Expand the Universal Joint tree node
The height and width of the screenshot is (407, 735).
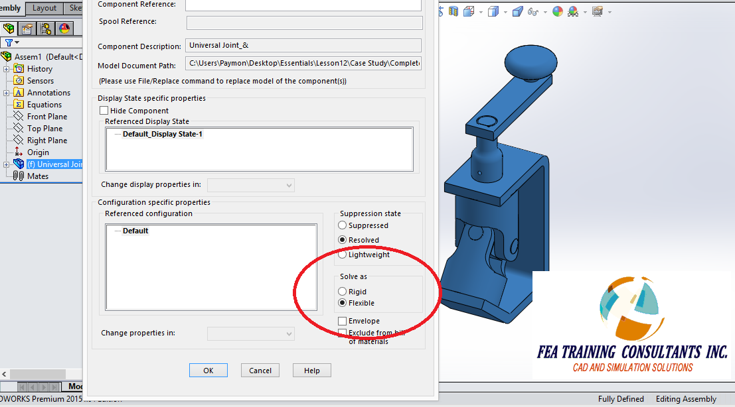click(5, 164)
